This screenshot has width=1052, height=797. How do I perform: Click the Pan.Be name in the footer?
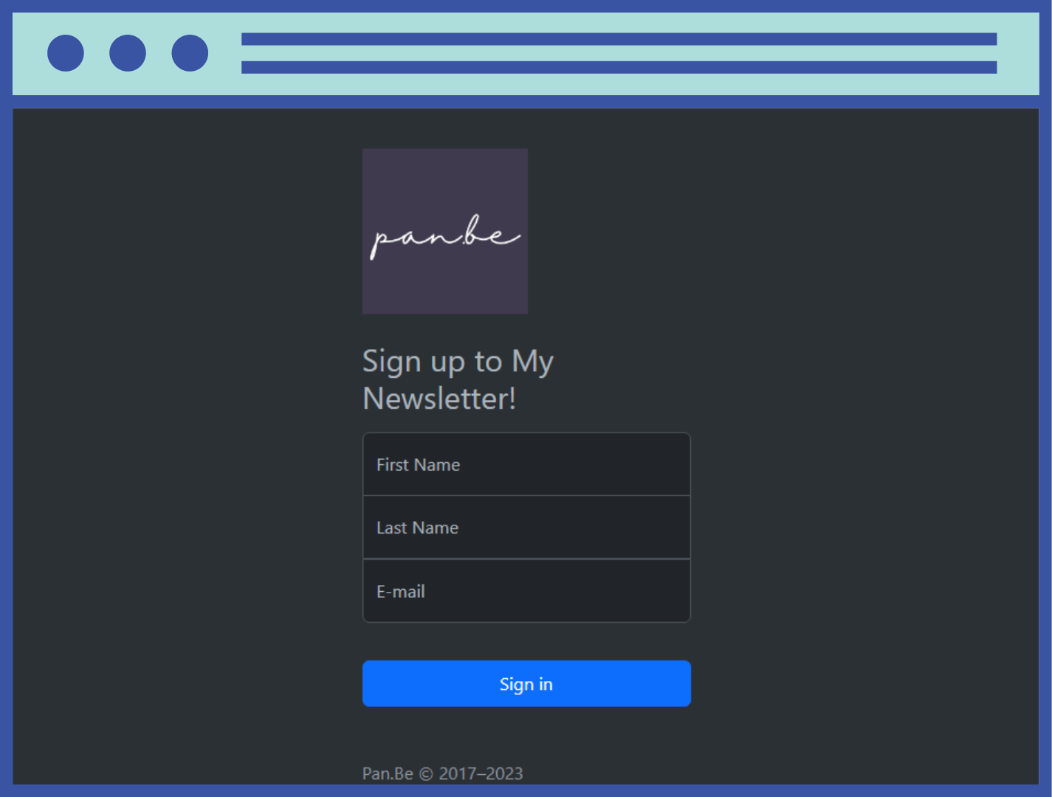[388, 773]
